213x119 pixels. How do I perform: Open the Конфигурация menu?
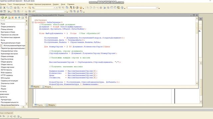click(19, 4)
